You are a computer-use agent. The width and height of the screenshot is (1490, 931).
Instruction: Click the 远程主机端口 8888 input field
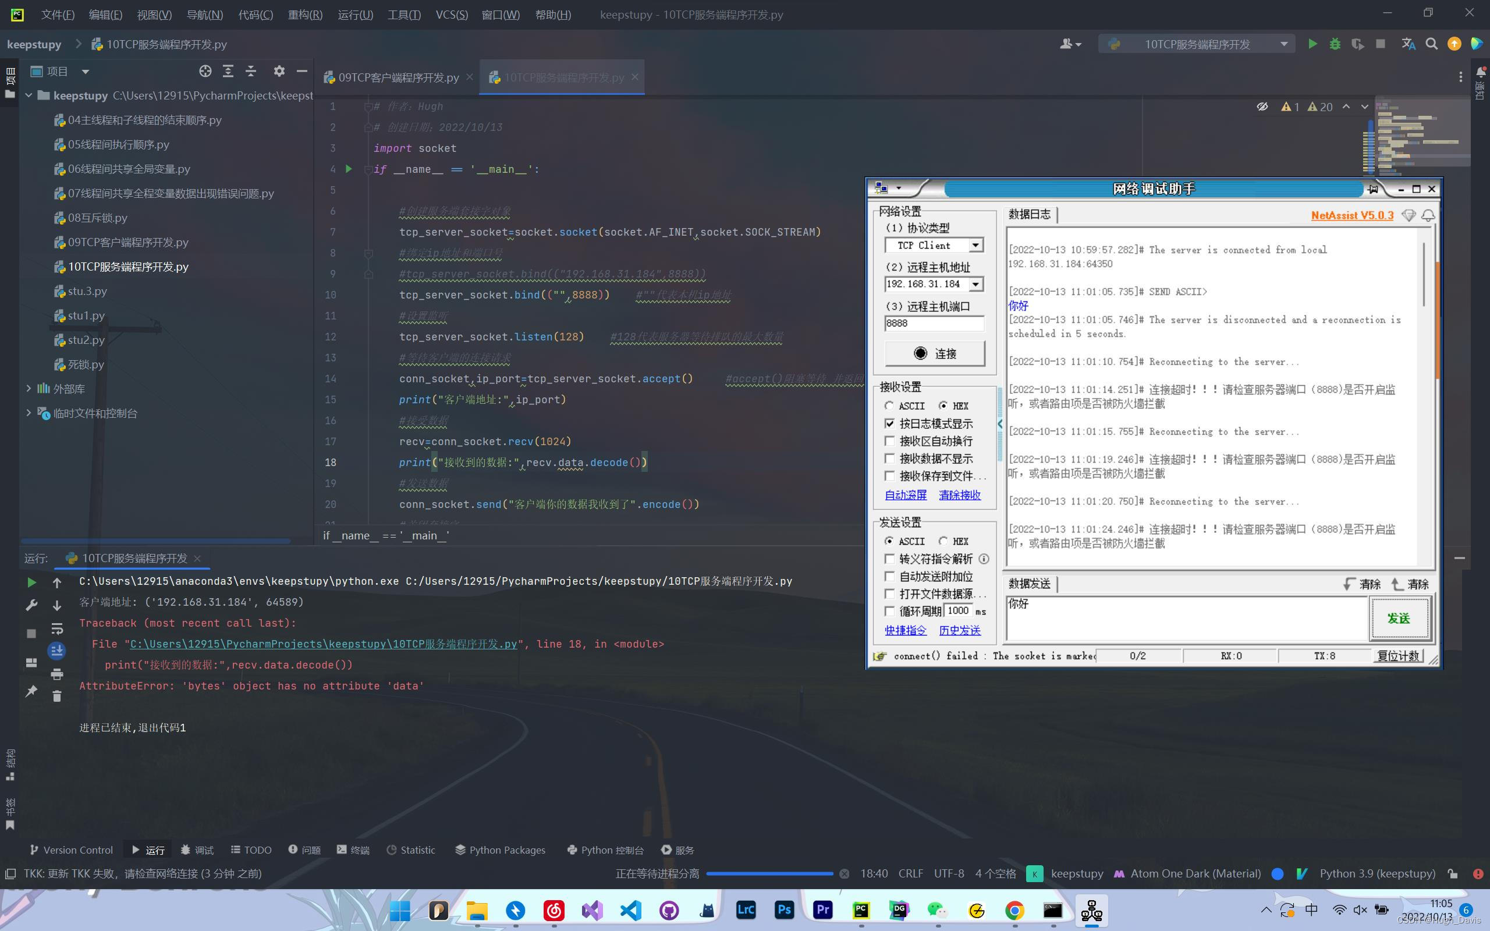coord(933,324)
